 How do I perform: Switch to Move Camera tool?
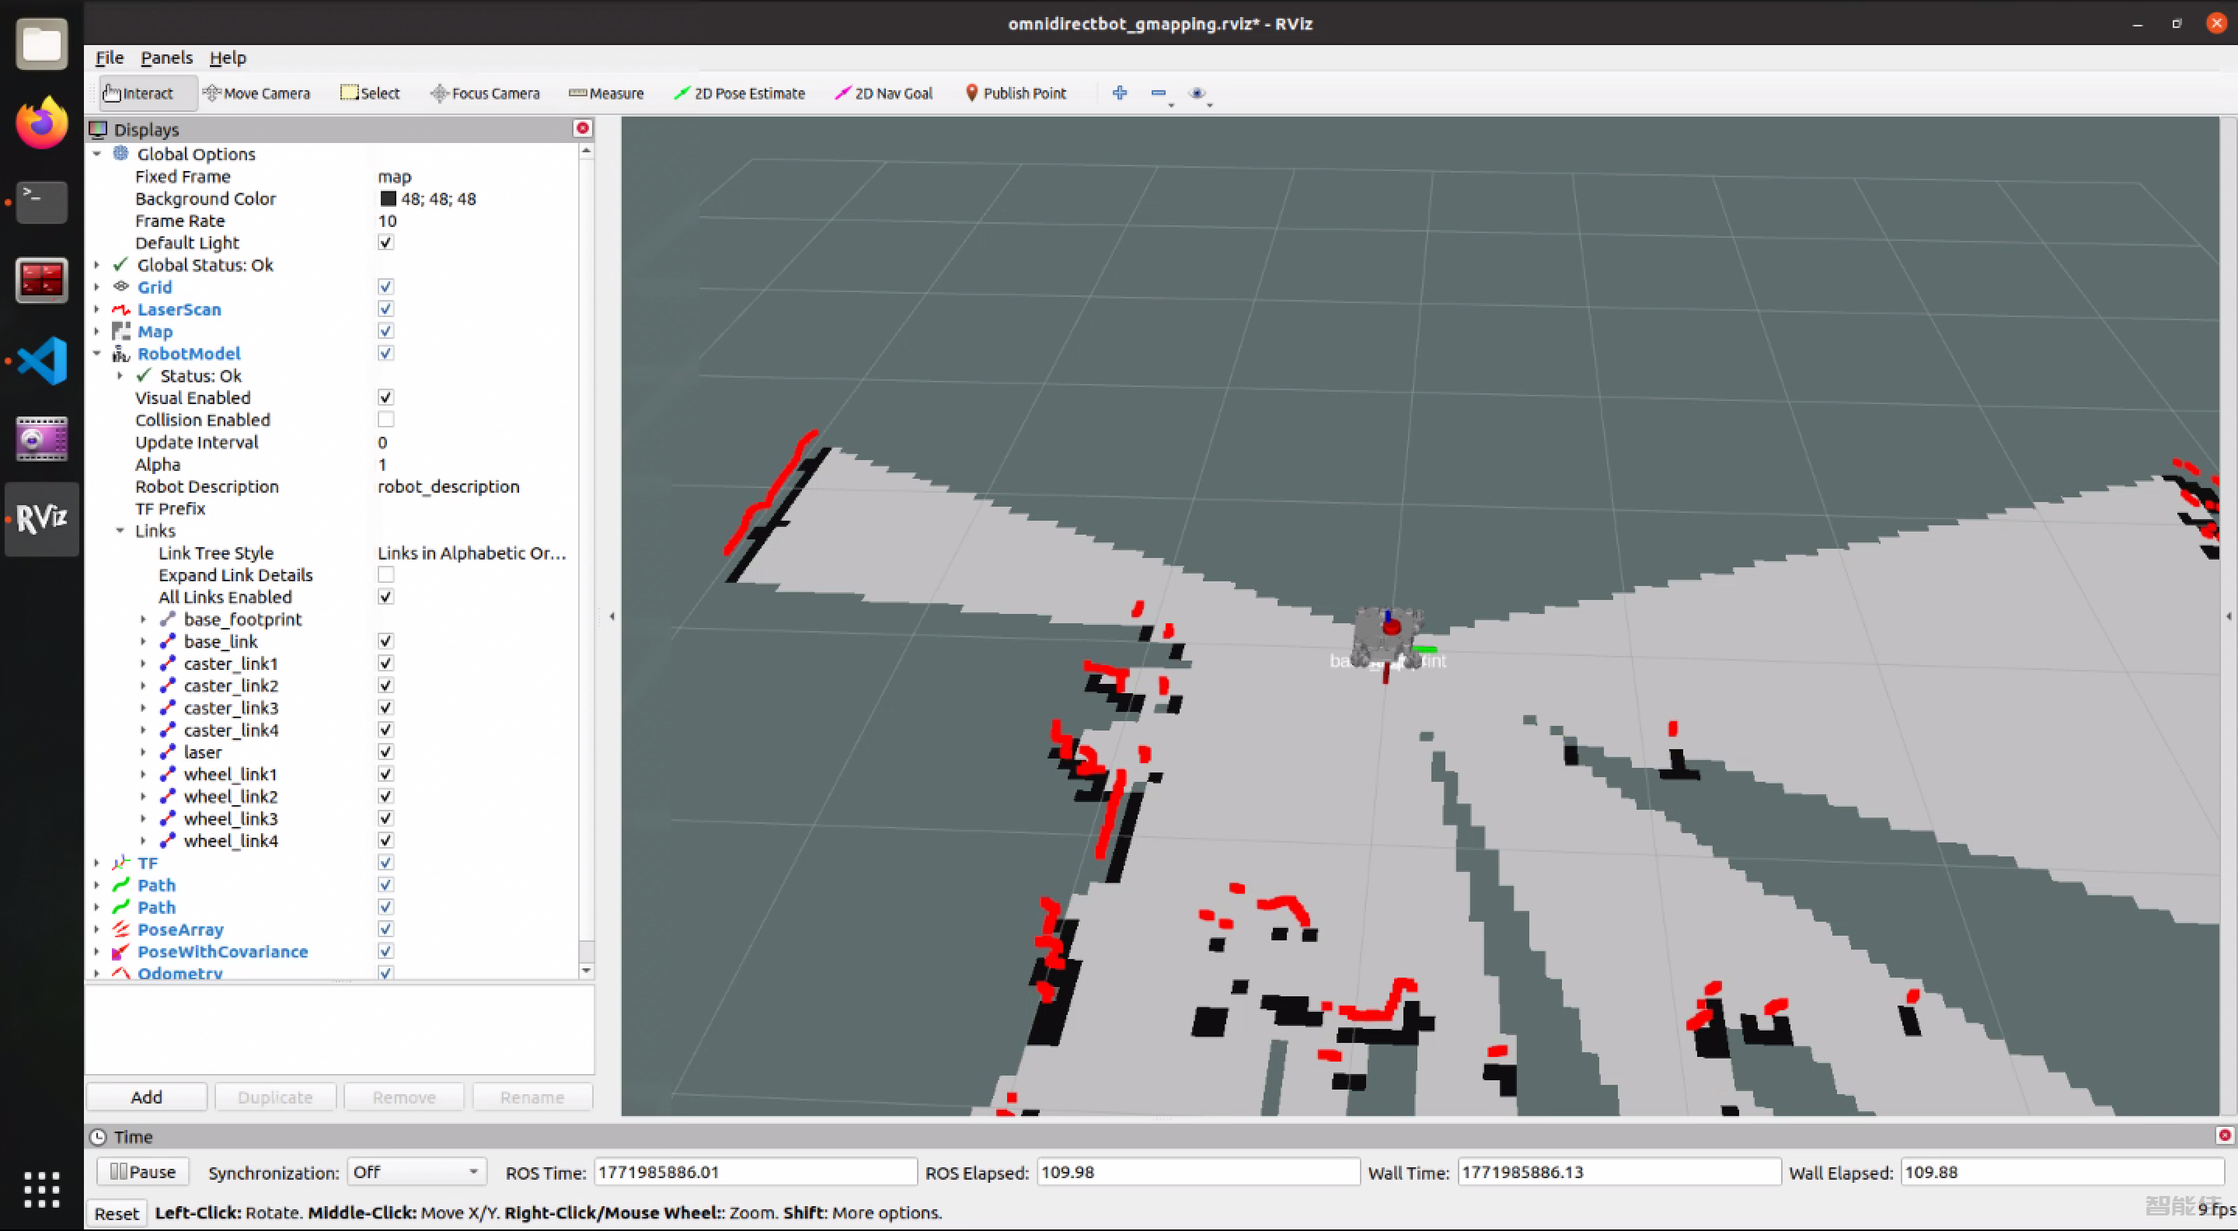[256, 93]
